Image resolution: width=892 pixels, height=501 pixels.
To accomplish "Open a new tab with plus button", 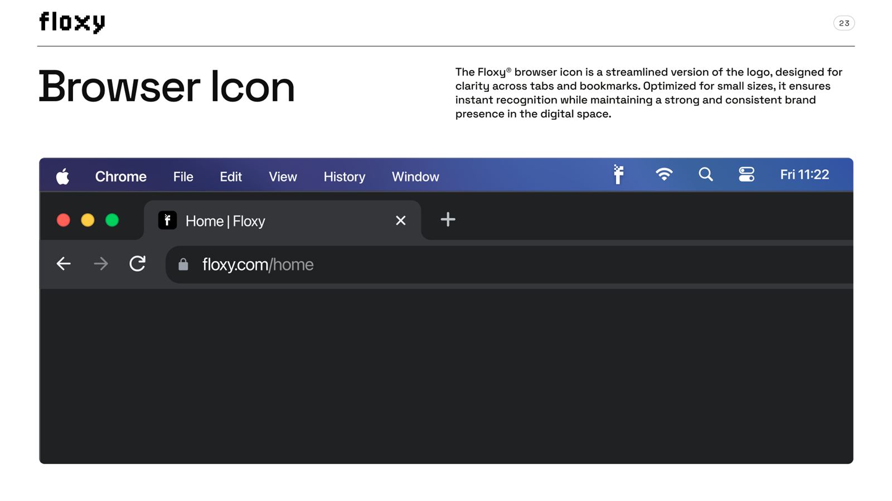I will tap(448, 219).
